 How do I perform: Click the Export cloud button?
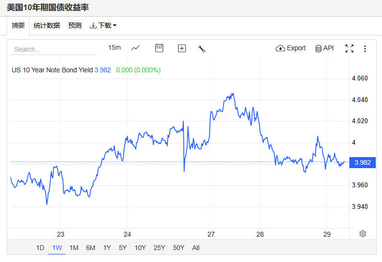tap(291, 48)
